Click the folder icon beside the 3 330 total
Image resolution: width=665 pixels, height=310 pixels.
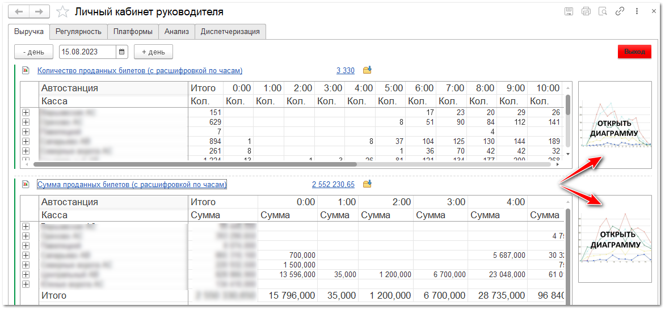click(x=367, y=71)
